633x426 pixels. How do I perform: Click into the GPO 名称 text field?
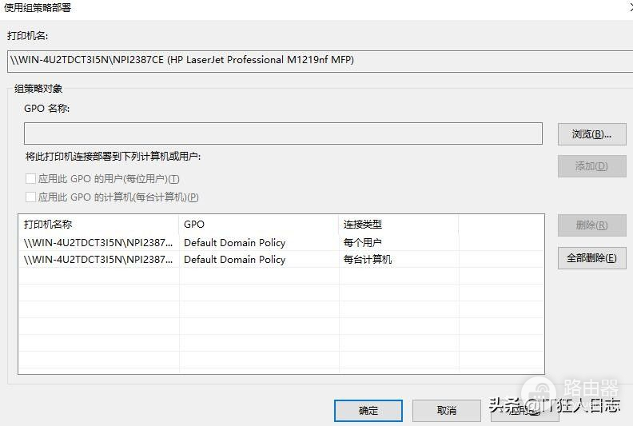coord(283,133)
